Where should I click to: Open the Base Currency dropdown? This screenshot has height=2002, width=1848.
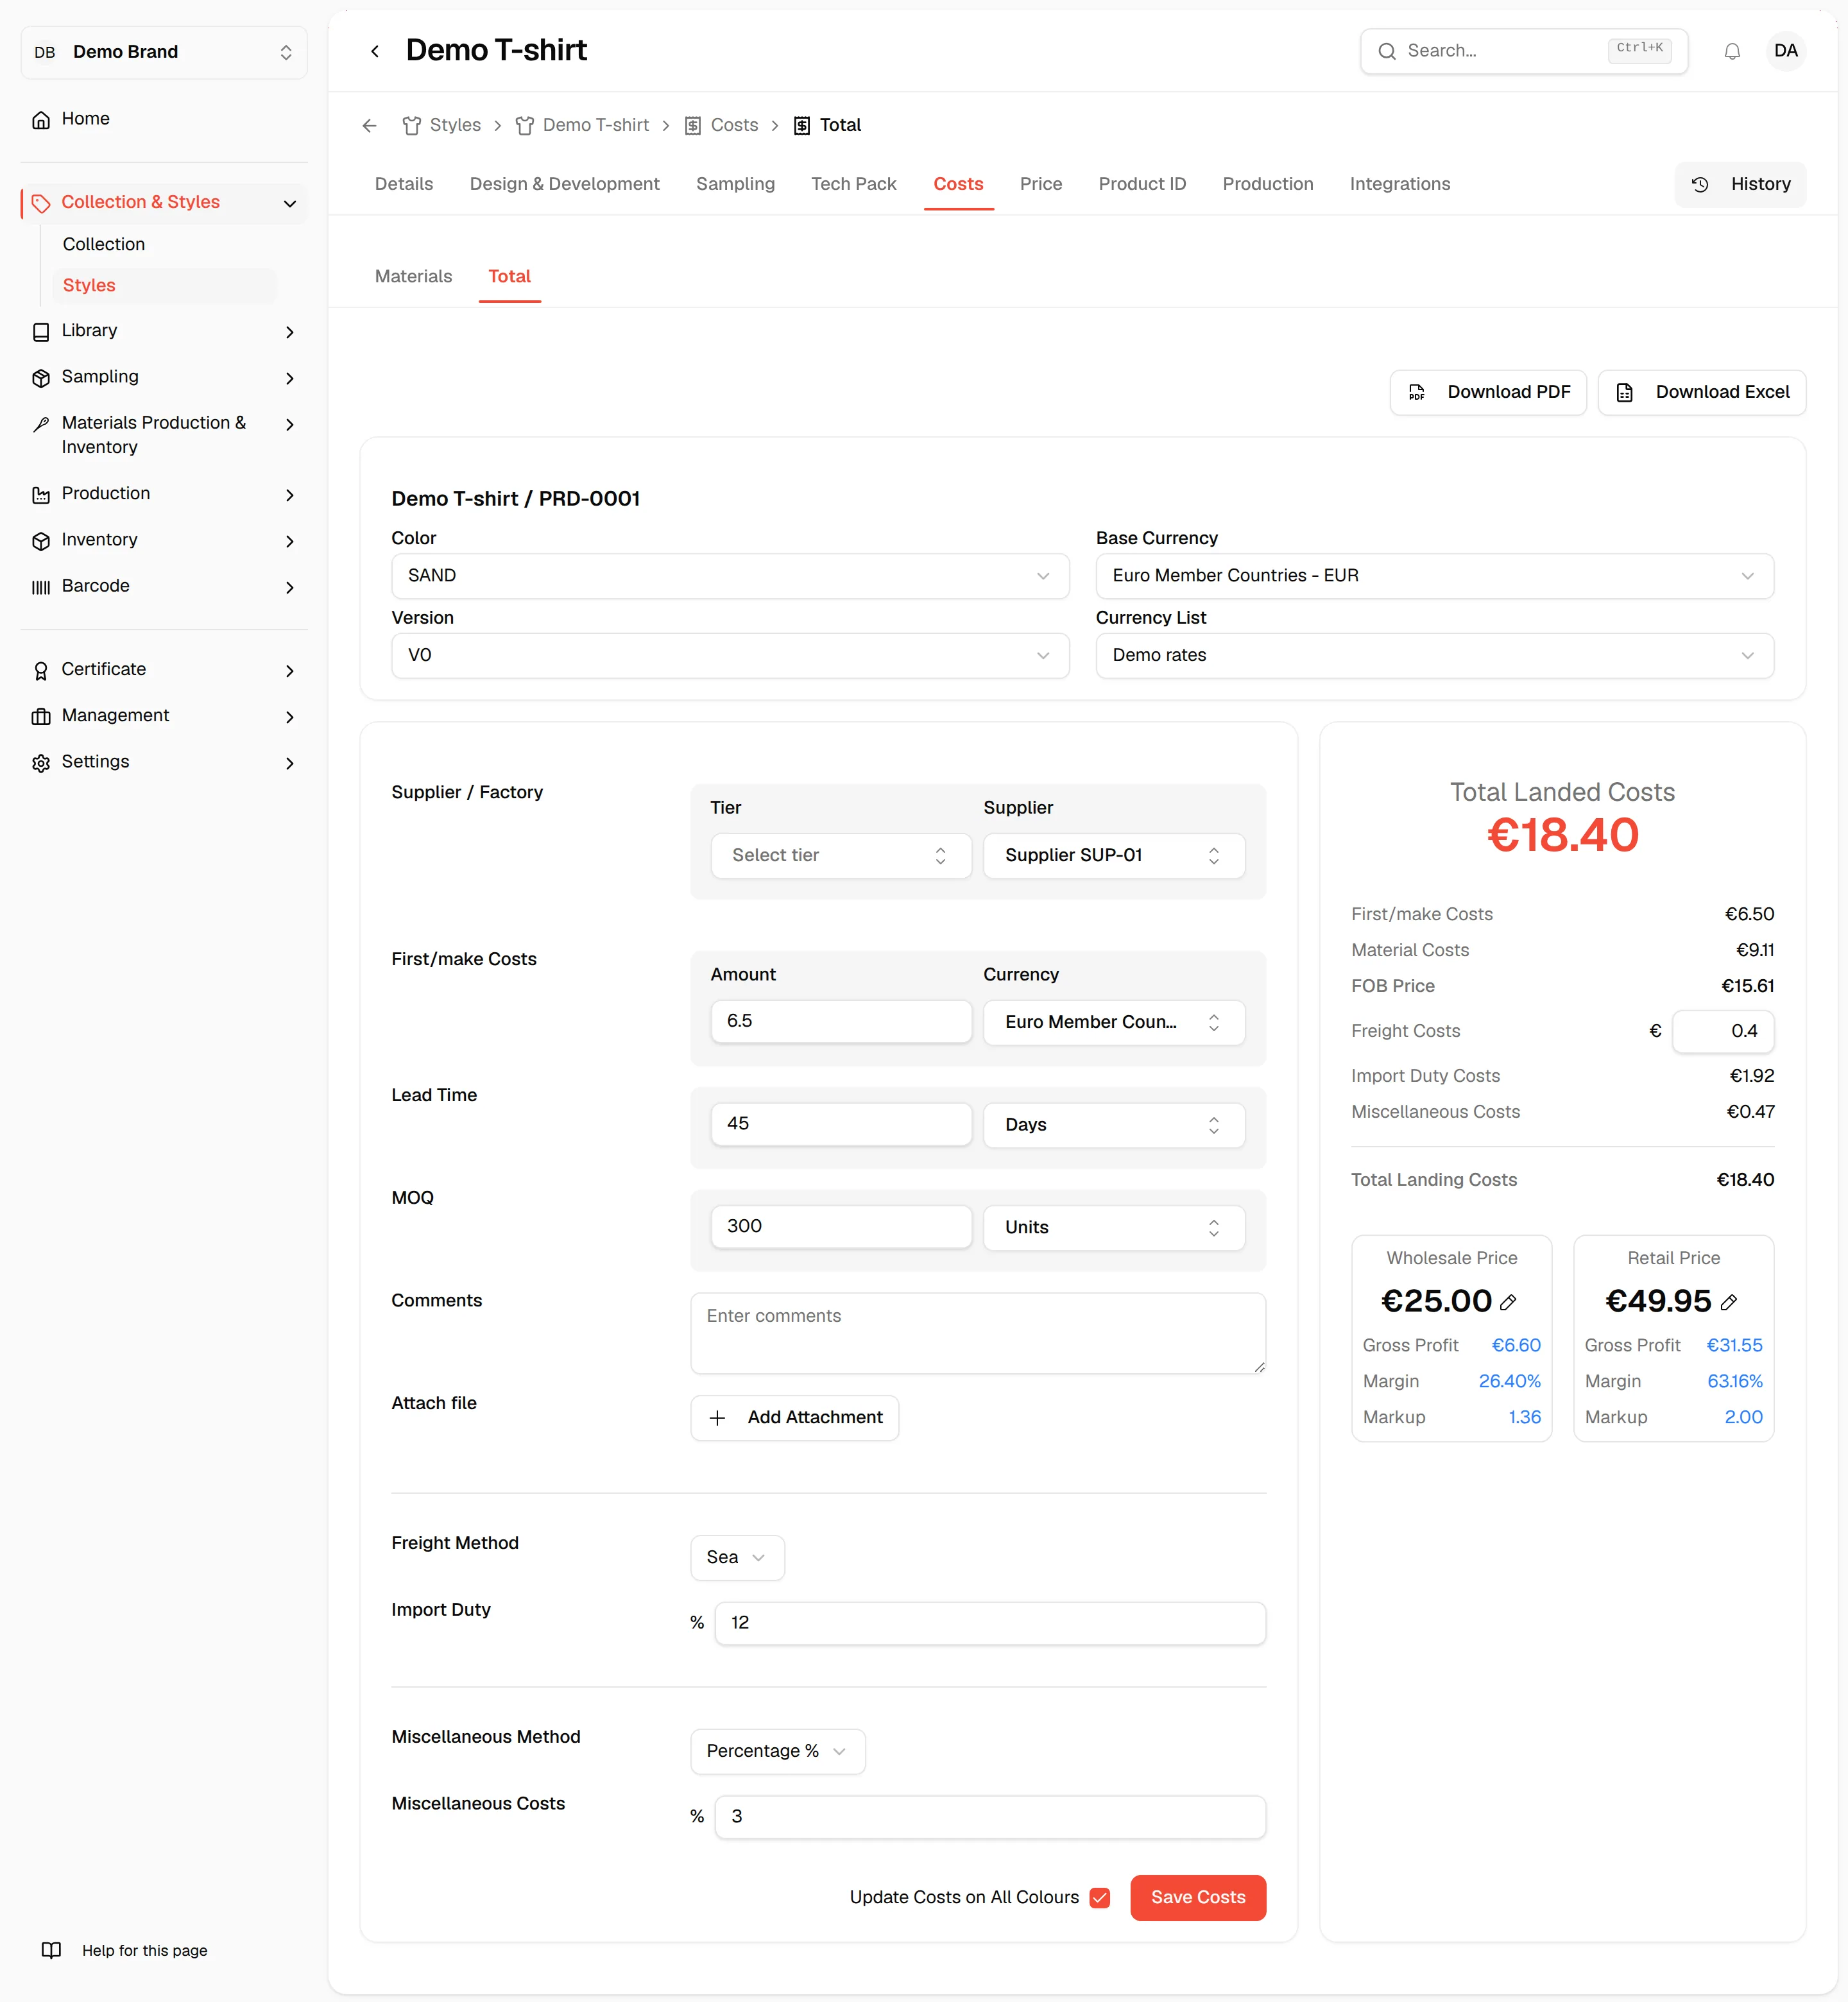pyautogui.click(x=1434, y=576)
